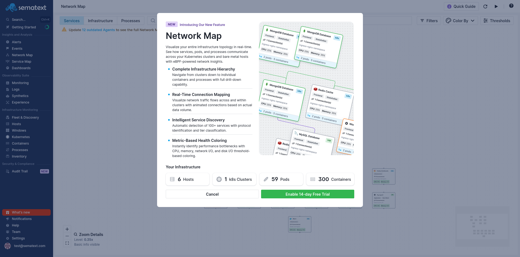Switch to the Processes tab
Screen dimensions: 520x257
click(131, 21)
